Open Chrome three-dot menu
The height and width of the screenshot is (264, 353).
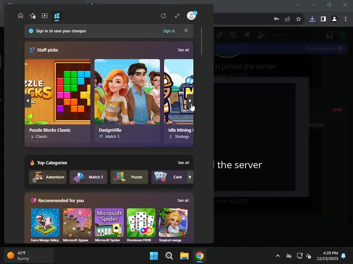click(x=345, y=19)
